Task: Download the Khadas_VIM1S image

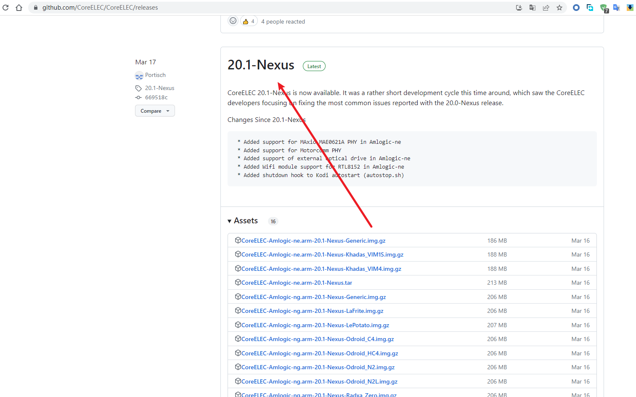Action: pos(322,255)
